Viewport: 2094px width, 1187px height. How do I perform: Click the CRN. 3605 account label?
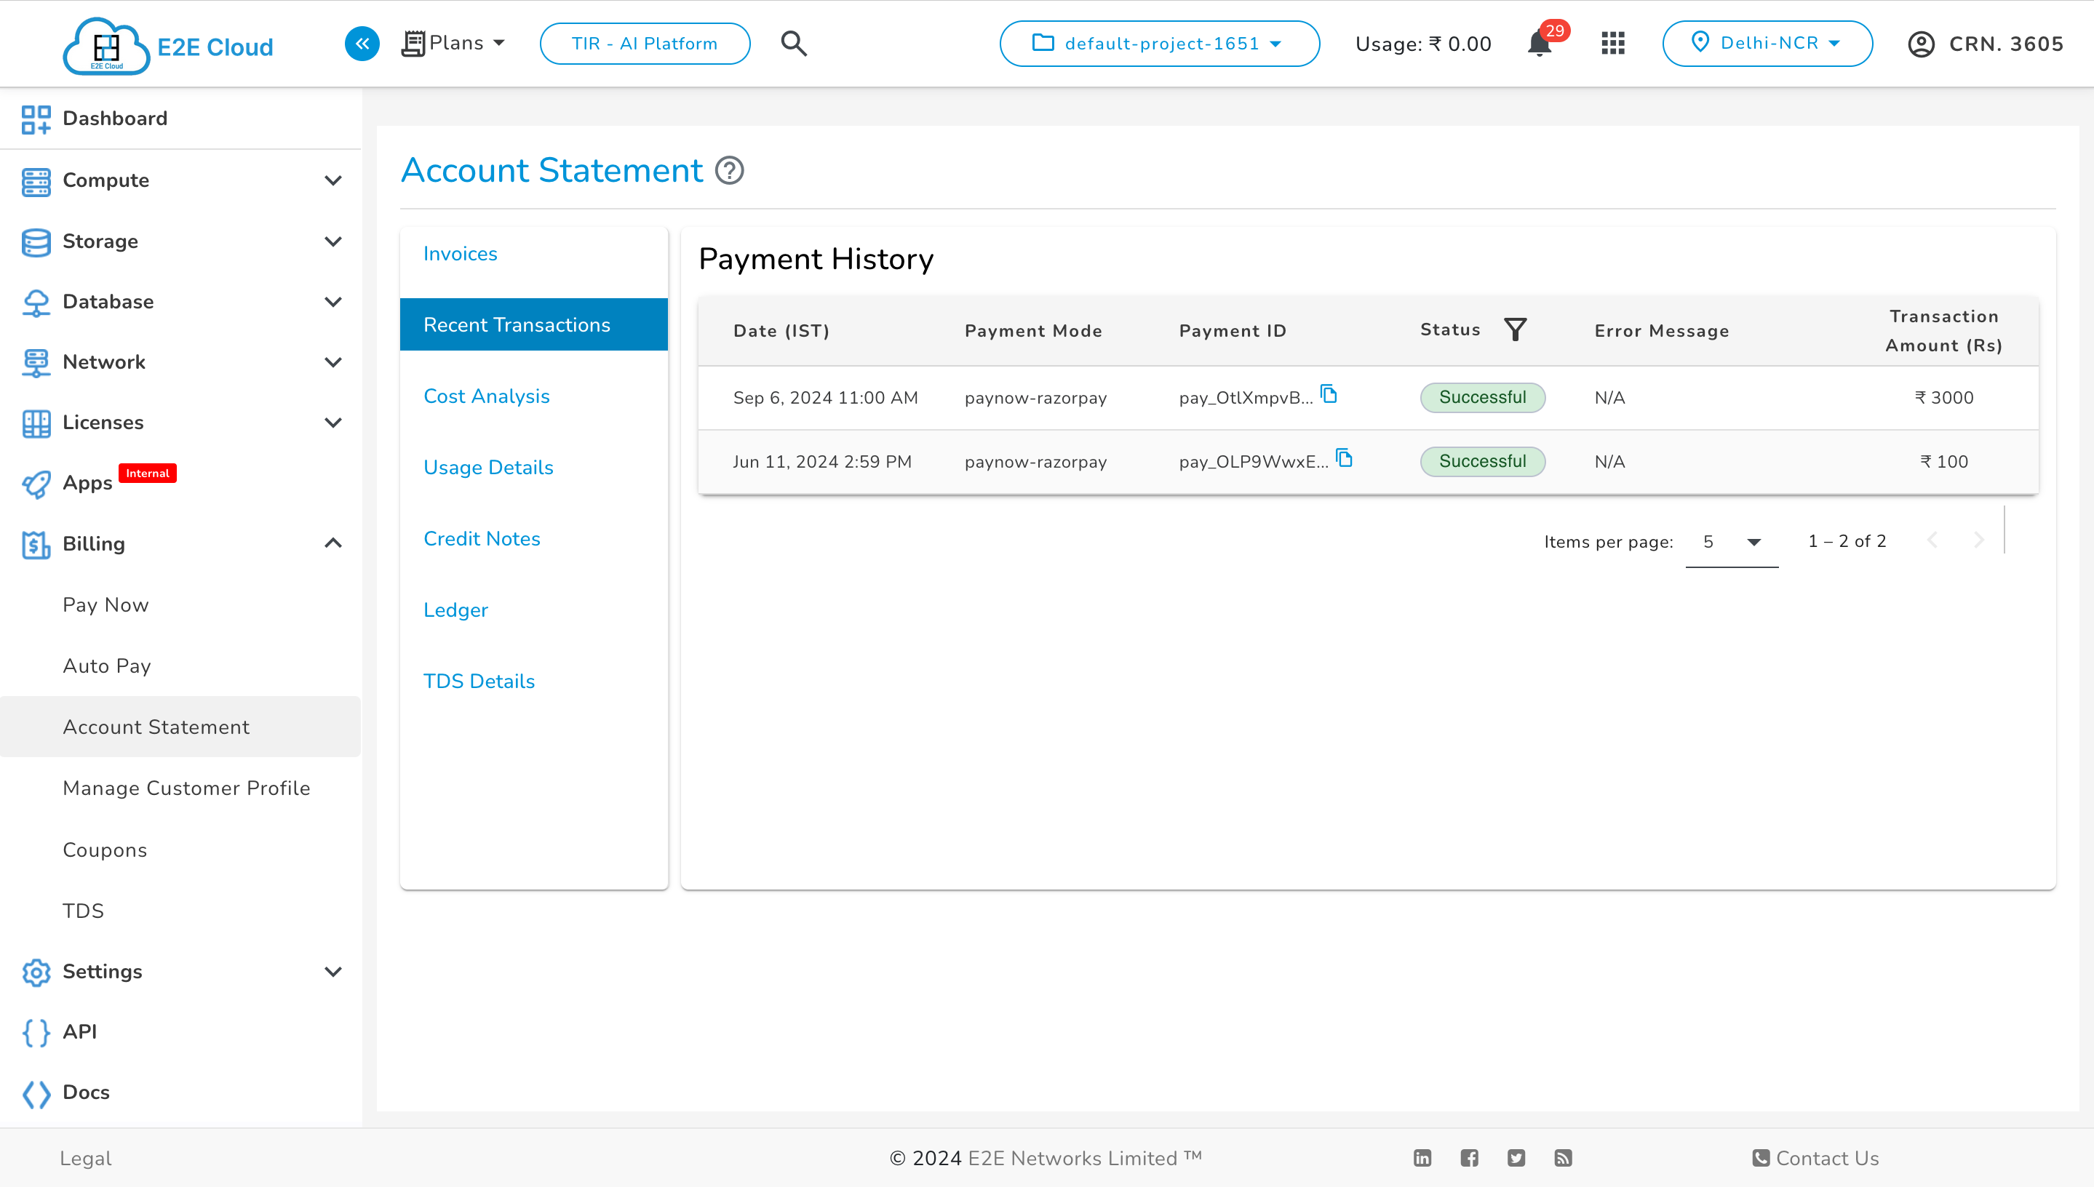[2006, 44]
